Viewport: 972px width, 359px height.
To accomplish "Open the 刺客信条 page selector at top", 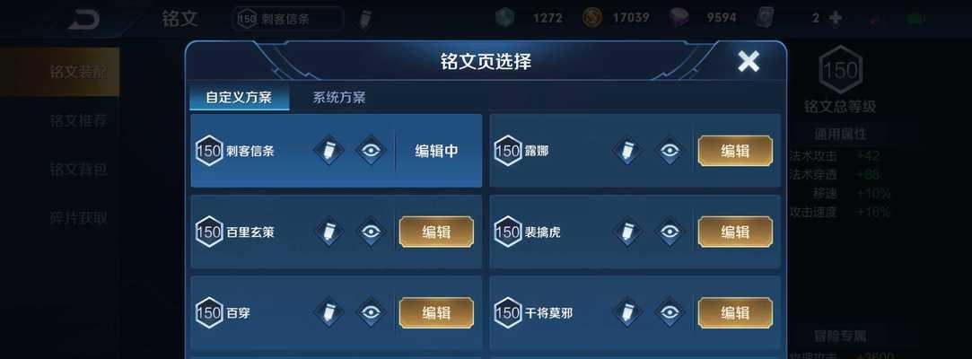I will (x=288, y=19).
